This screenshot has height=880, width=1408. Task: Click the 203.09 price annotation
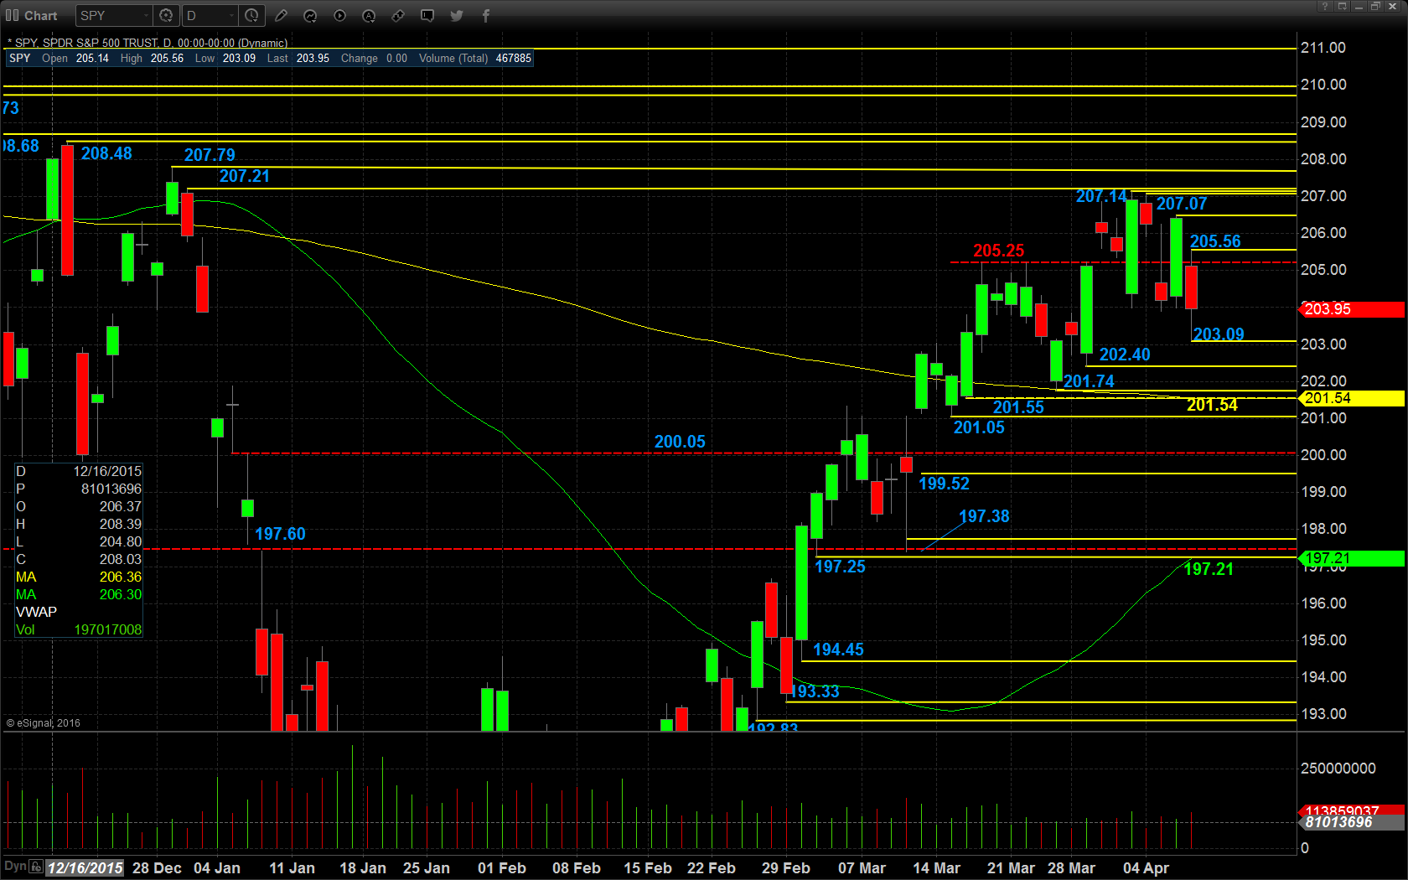(x=1219, y=334)
